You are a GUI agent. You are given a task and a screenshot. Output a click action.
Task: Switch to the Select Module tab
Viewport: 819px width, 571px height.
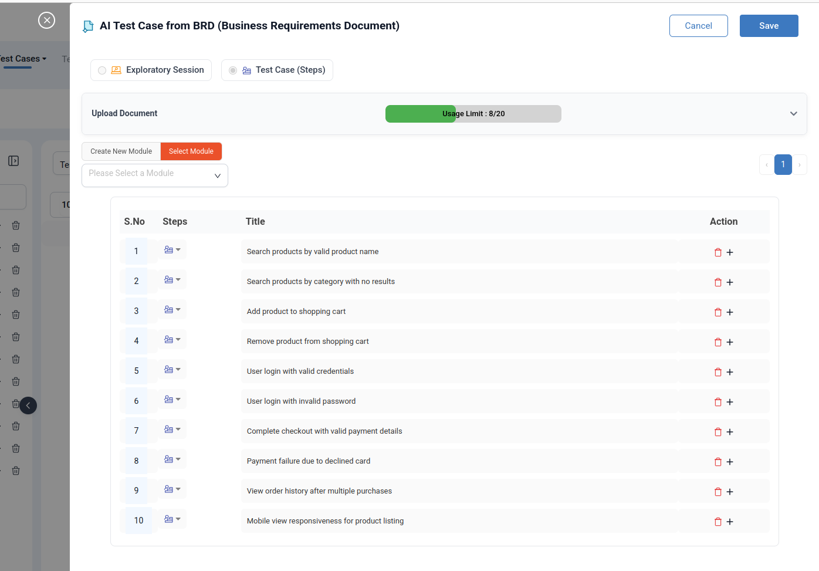[x=191, y=151]
